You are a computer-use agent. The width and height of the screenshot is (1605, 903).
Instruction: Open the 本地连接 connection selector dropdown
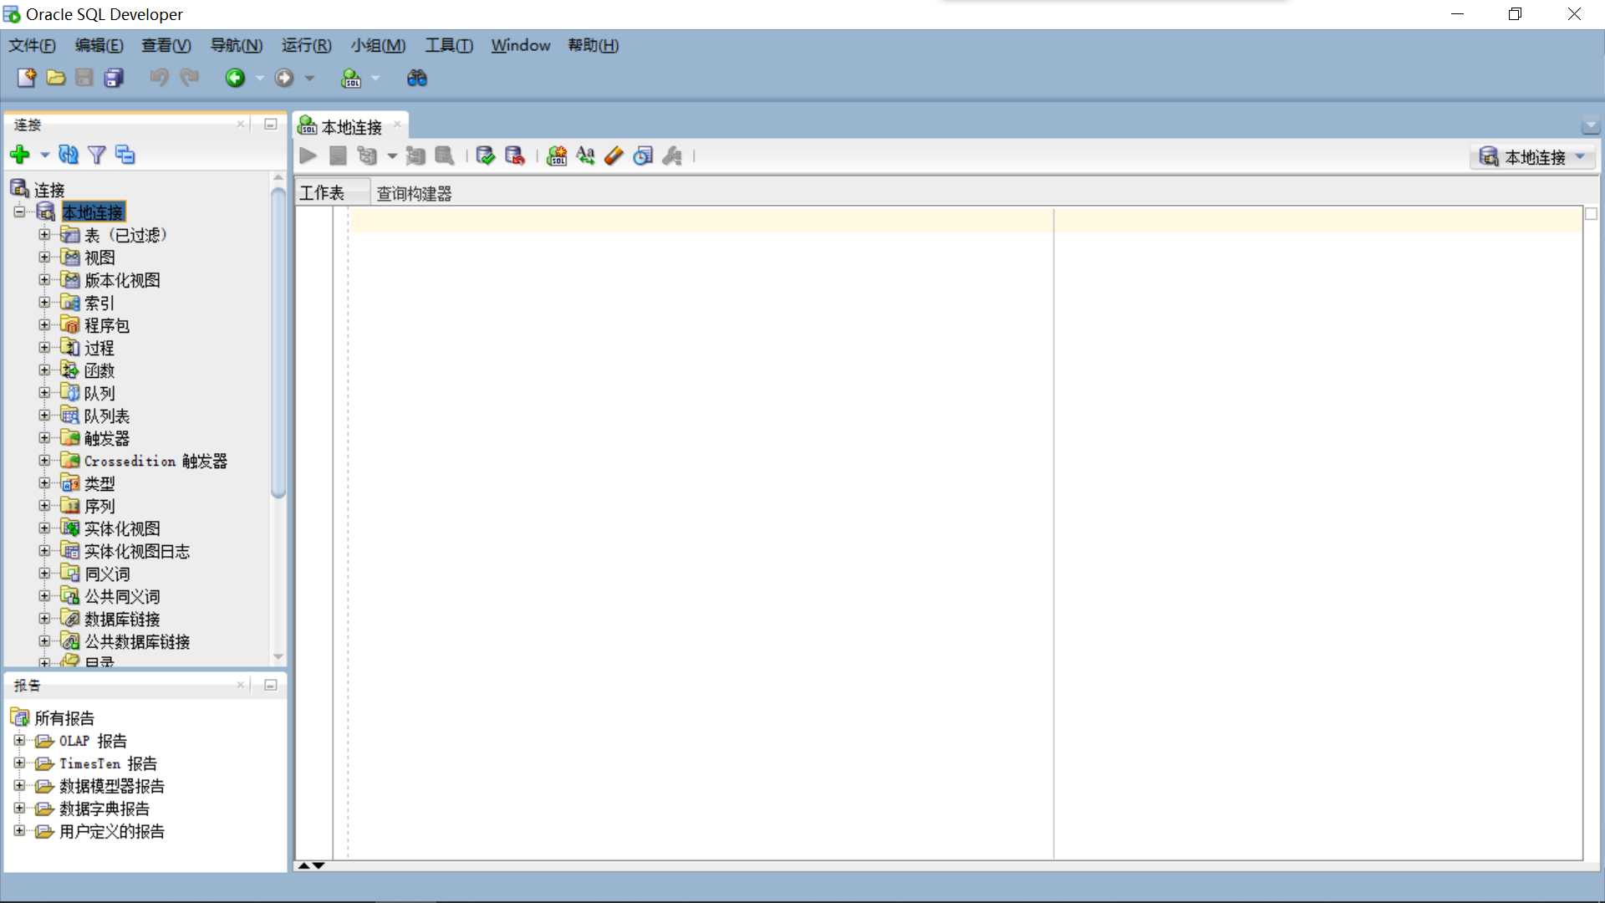tap(1533, 156)
